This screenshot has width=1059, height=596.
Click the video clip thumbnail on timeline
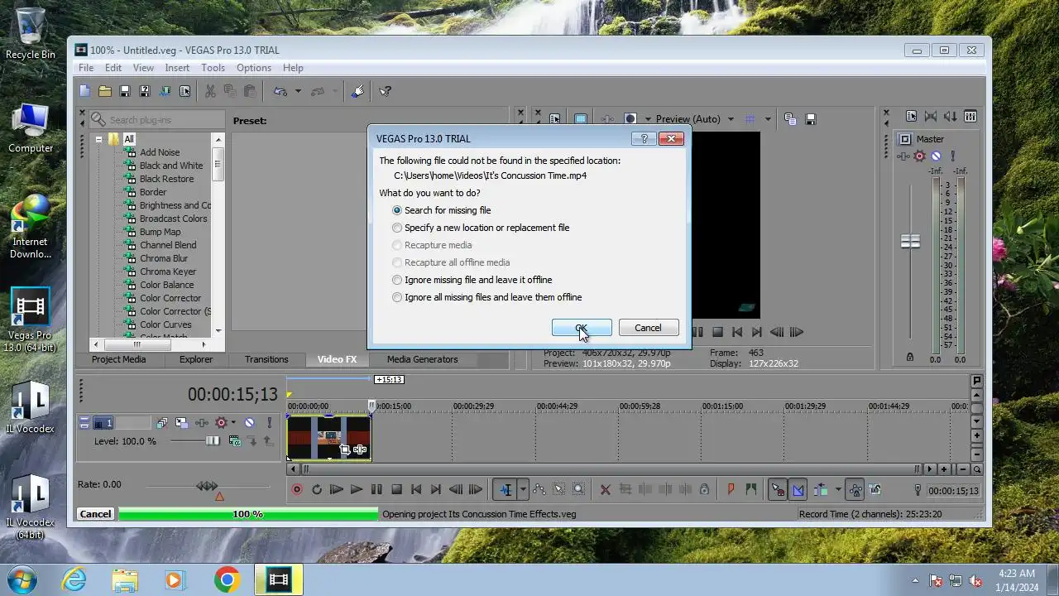tap(328, 436)
